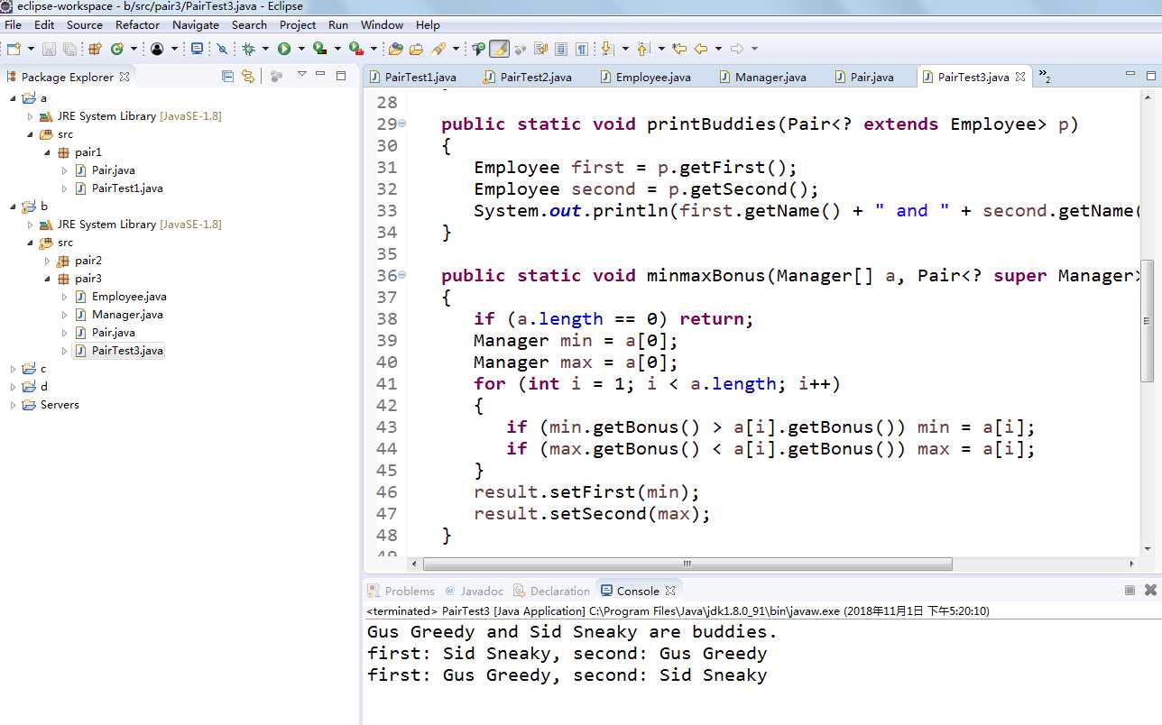Click the Search flashlight toolbar icon

(438, 49)
